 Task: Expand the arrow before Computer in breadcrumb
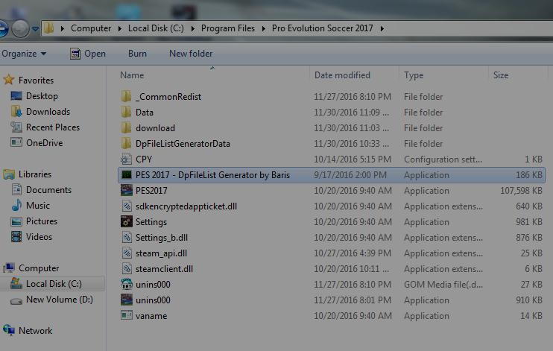point(63,28)
